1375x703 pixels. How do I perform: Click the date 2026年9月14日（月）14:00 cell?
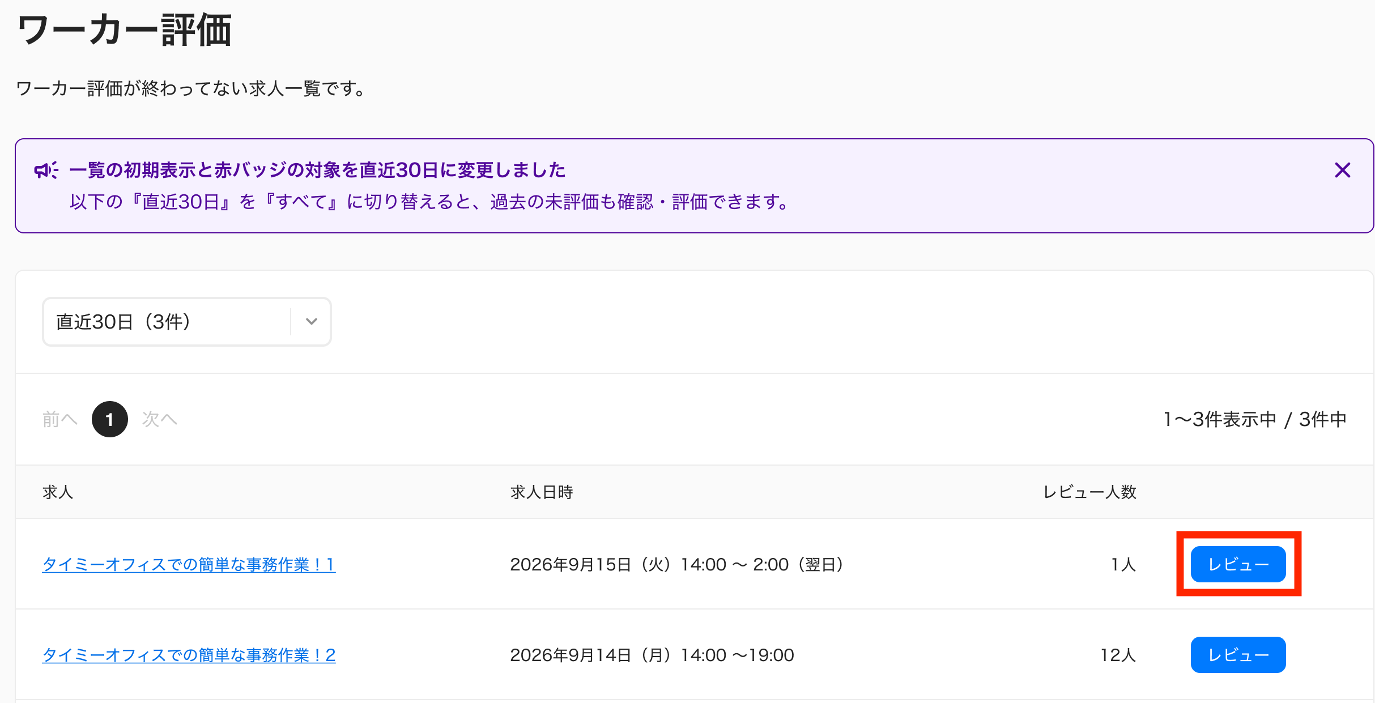(x=652, y=655)
